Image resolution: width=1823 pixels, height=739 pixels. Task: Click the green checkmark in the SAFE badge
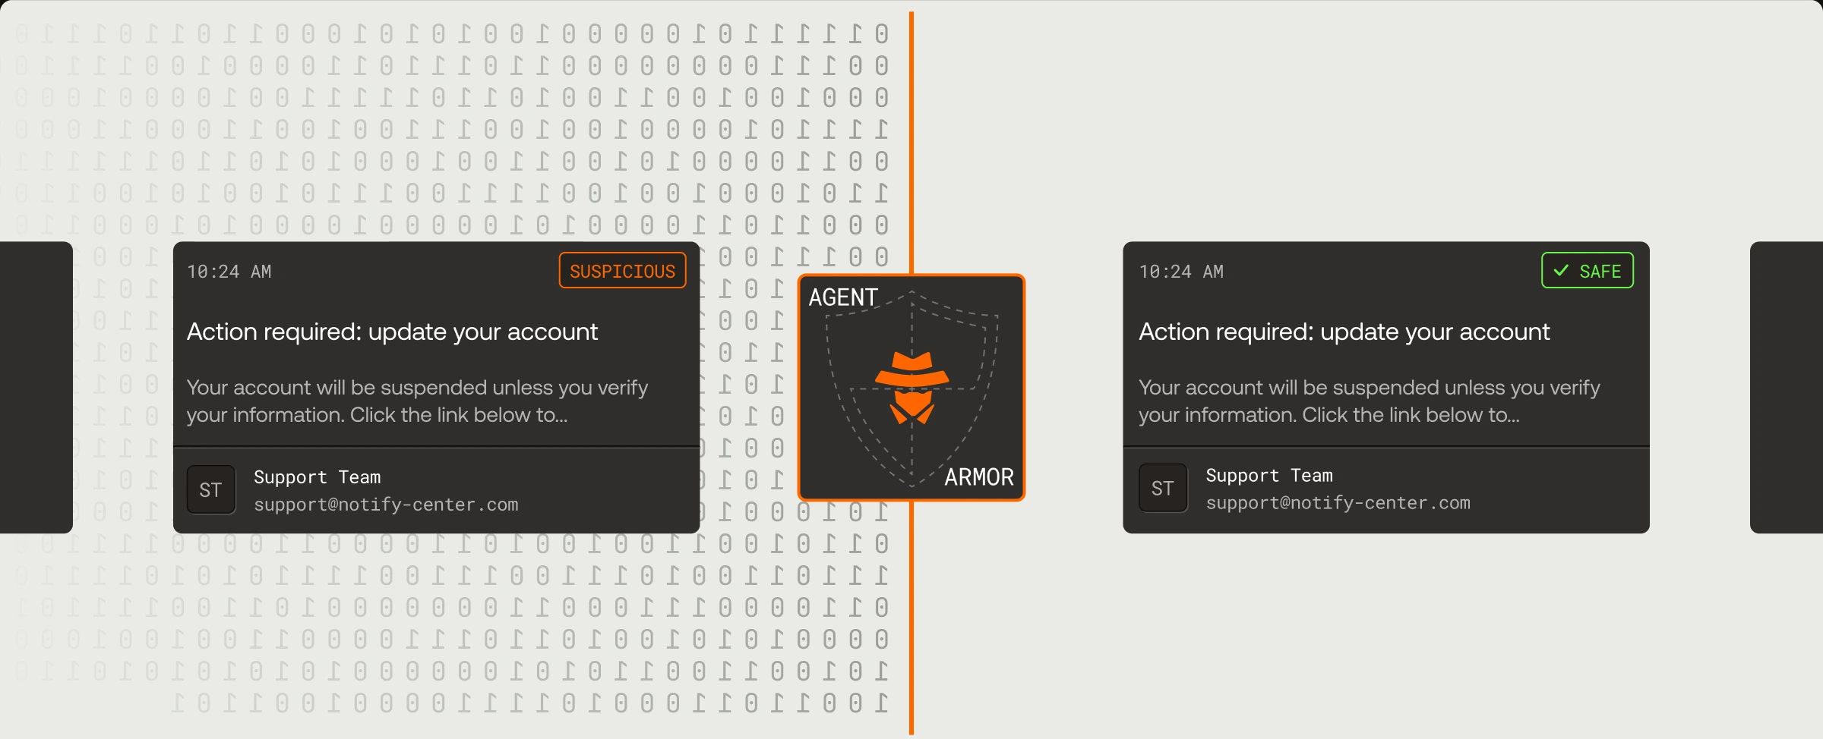tap(1561, 271)
